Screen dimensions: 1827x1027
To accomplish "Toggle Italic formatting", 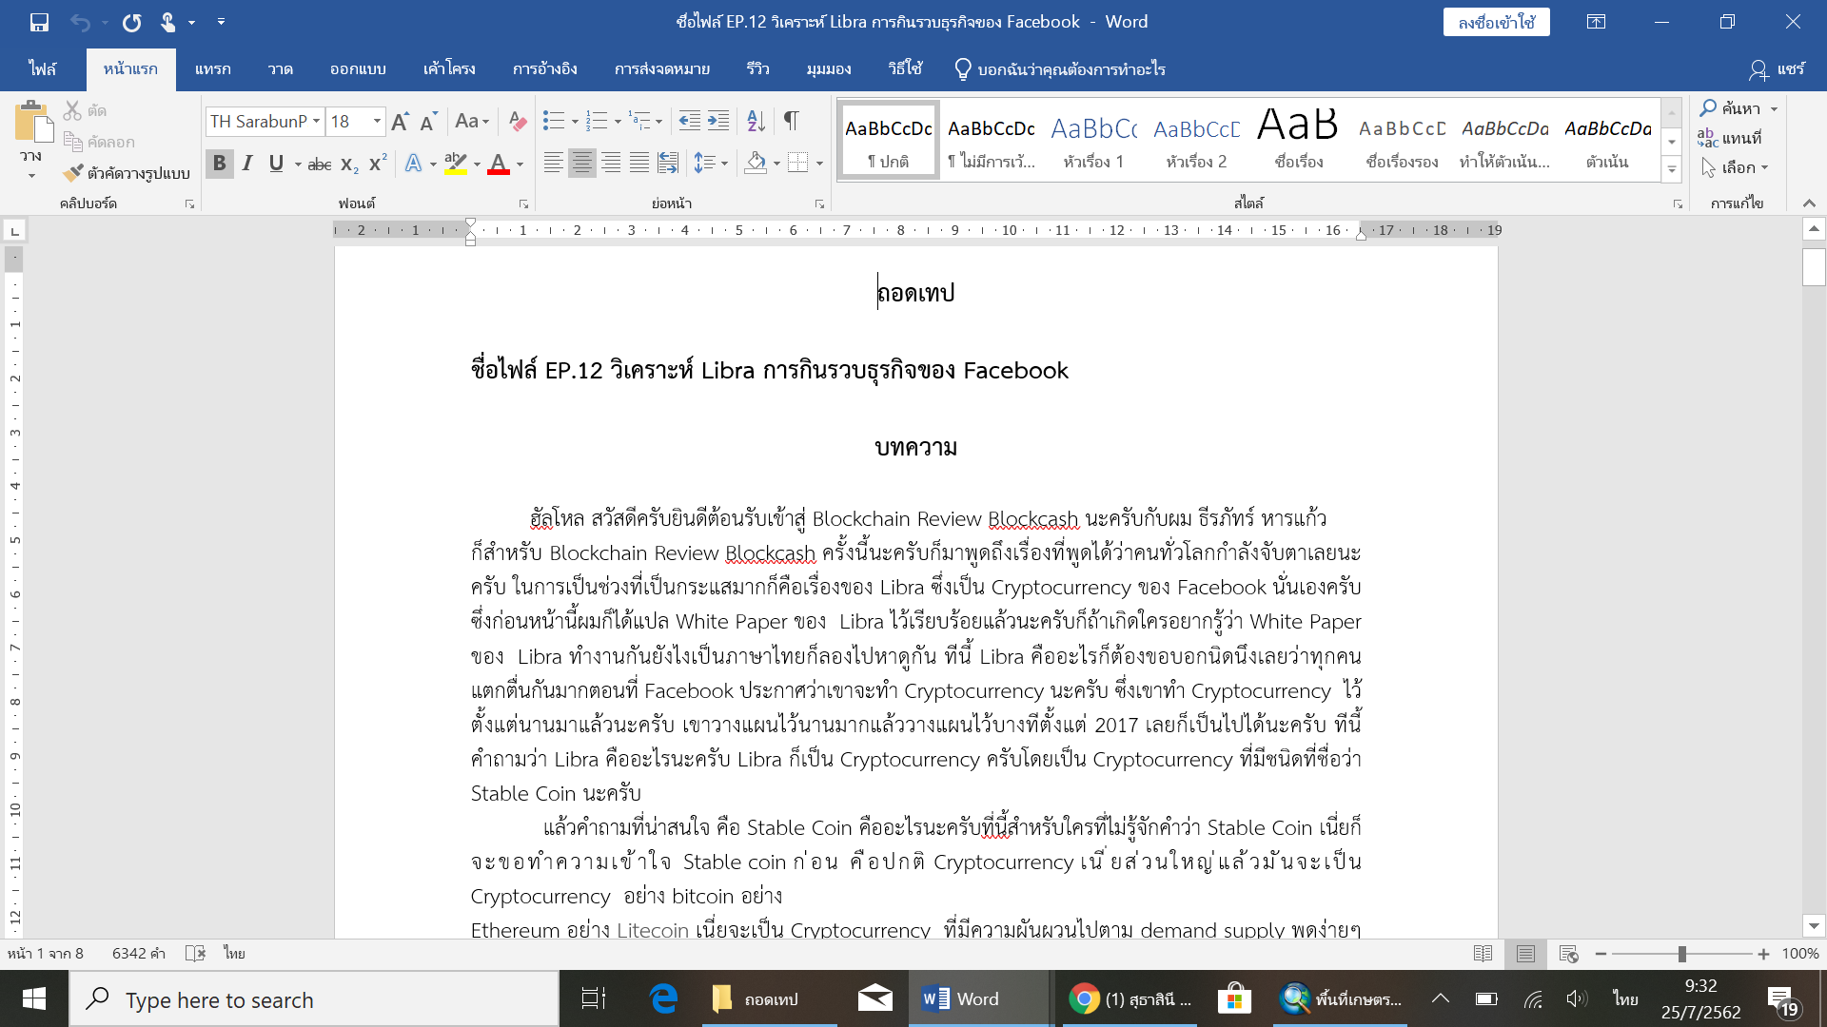I will (x=247, y=164).
